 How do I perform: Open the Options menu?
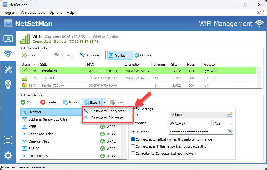(56, 13)
